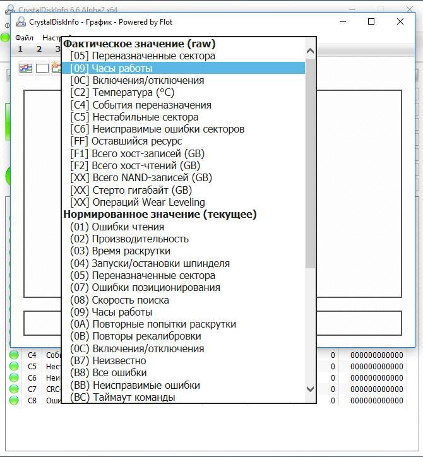Open the partially hidden Настр menu
The width and height of the screenshot is (423, 457).
tap(52, 38)
